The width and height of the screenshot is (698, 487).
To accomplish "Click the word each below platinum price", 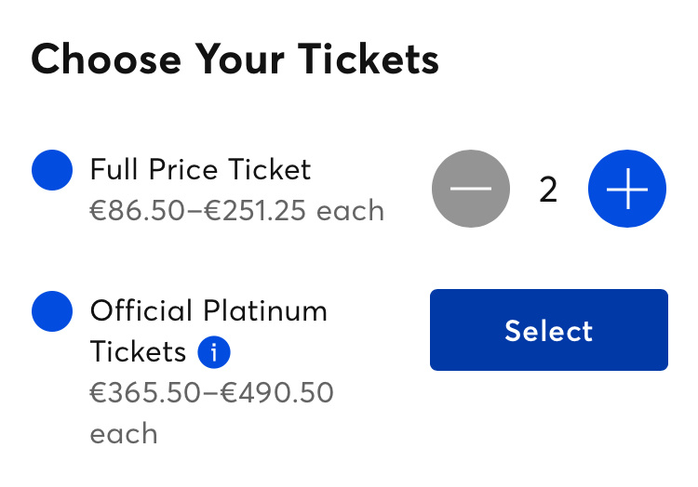I will 124,434.
